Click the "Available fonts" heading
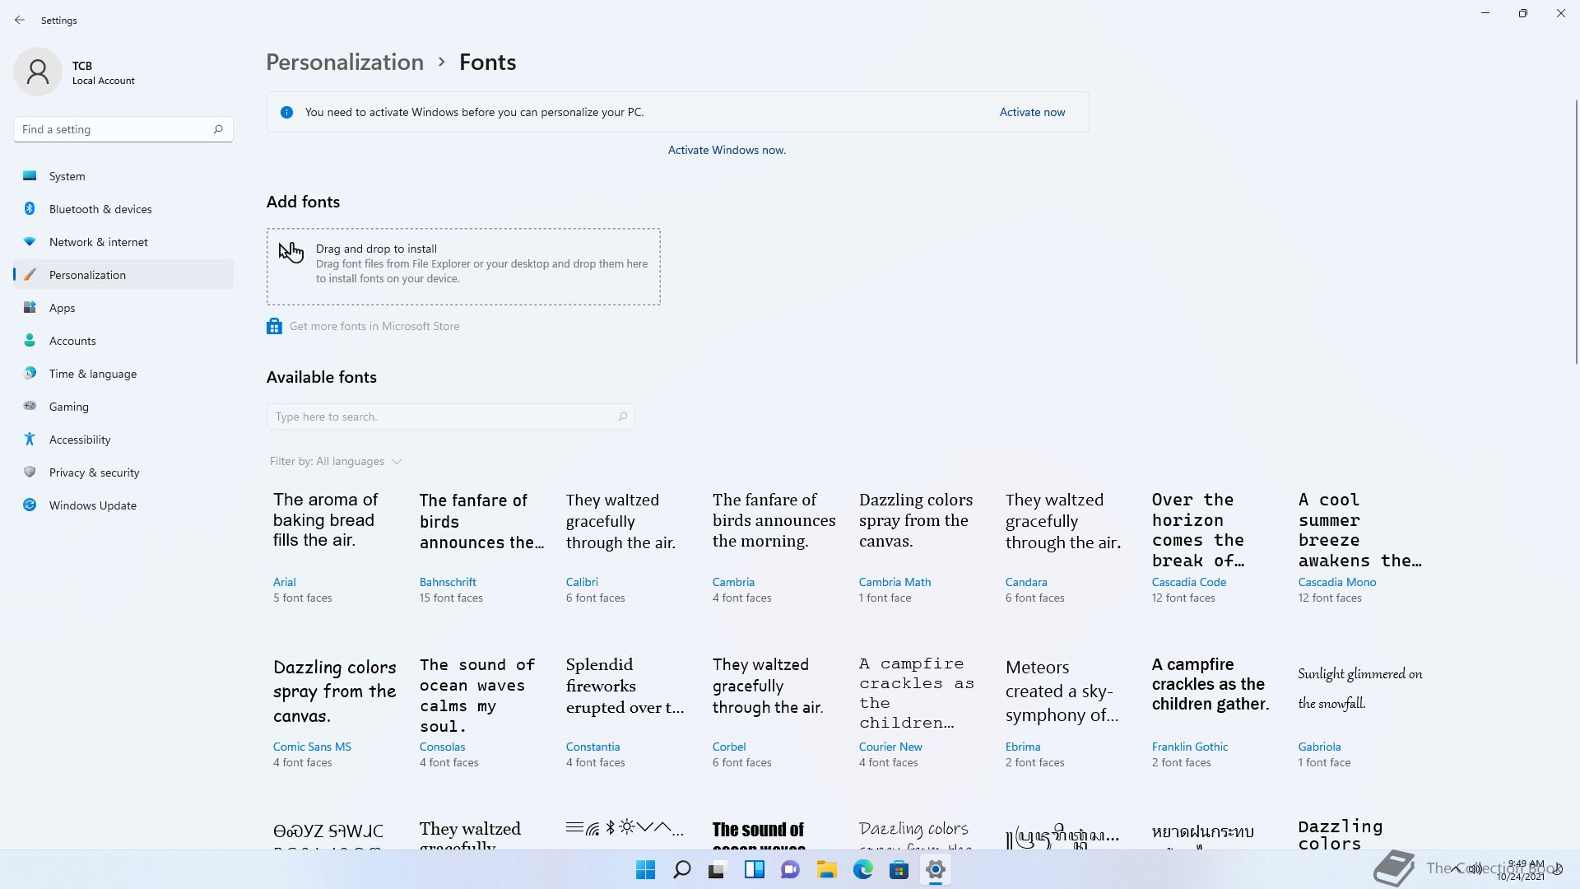Viewport: 1580px width, 889px height. pos(321,377)
